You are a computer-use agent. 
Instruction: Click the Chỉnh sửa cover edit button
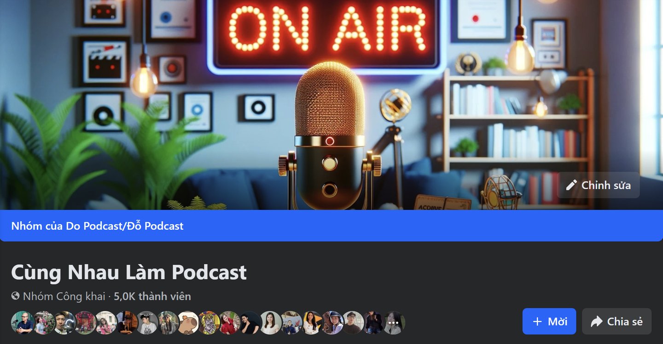(598, 185)
